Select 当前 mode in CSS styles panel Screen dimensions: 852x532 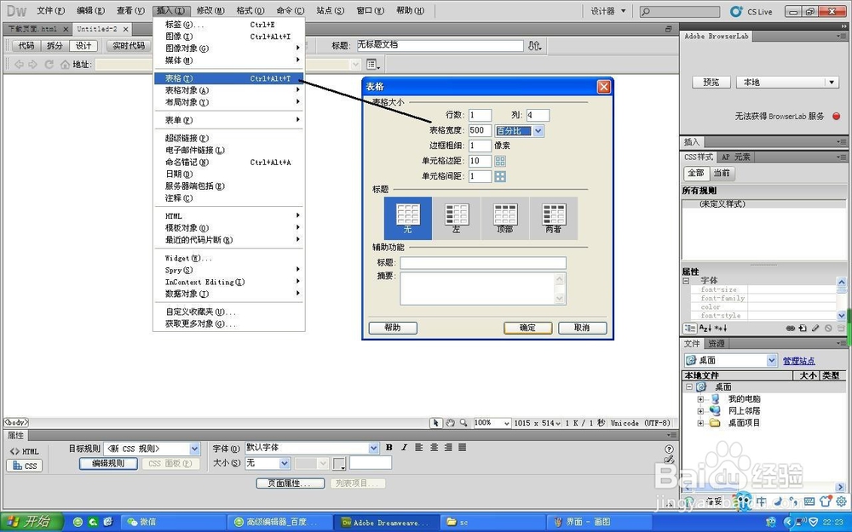click(722, 173)
